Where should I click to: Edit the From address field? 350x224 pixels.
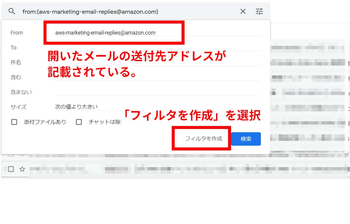tap(158, 33)
